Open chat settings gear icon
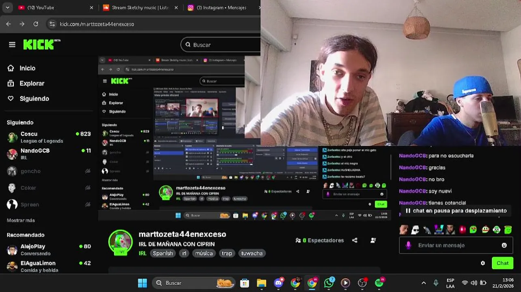 483,263
